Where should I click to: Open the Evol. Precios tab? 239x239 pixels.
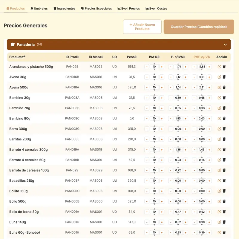[x=129, y=9]
